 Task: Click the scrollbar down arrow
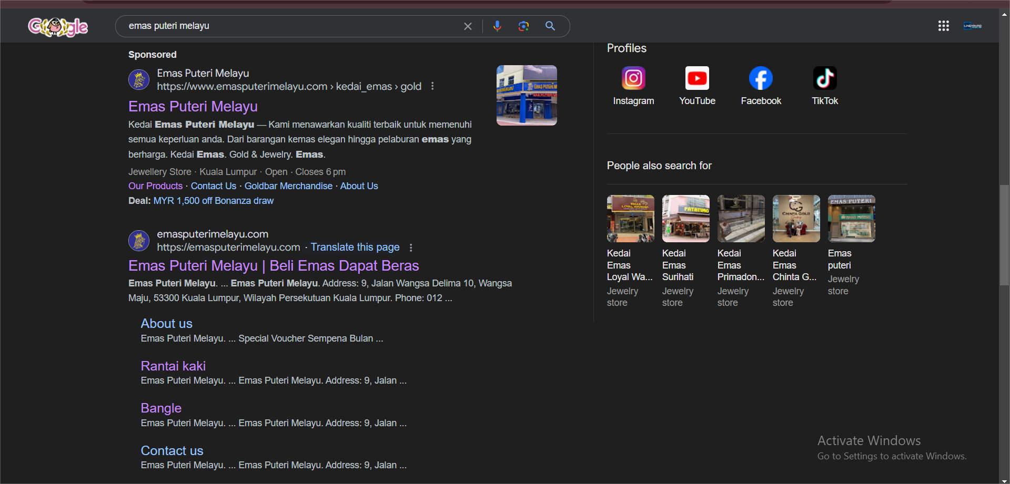1004,480
